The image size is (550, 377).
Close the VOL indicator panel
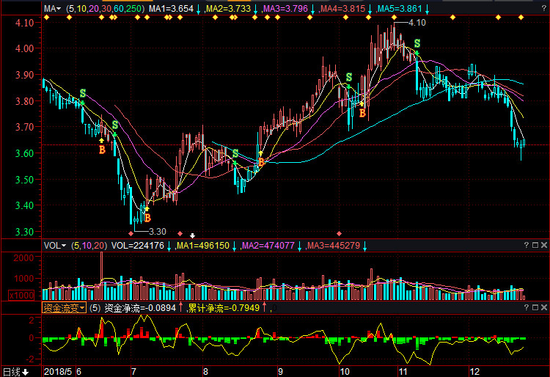click(x=543, y=246)
